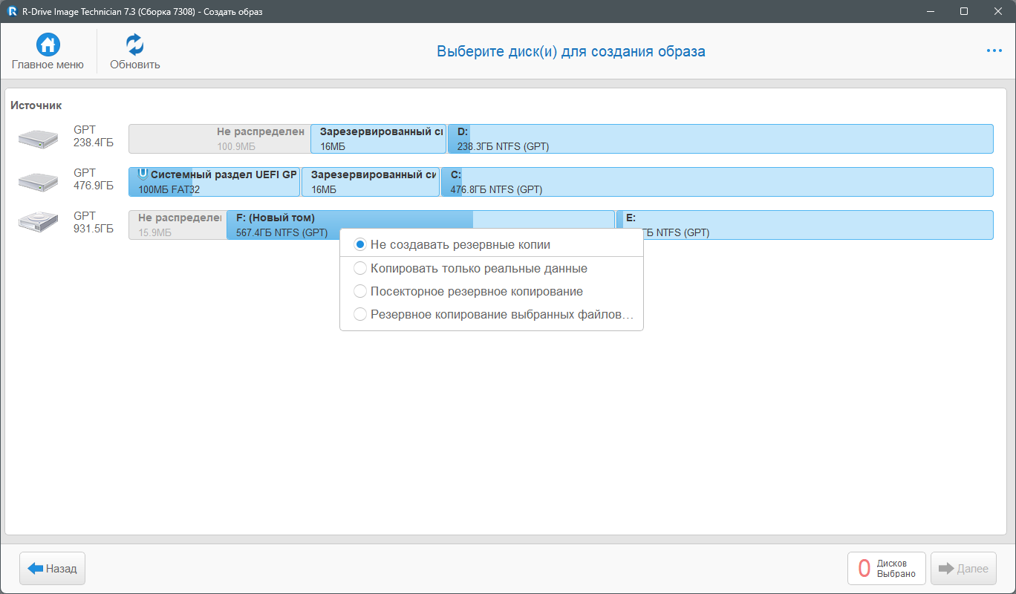
Task: Click the Обновить refresh icon
Action: [x=134, y=45]
